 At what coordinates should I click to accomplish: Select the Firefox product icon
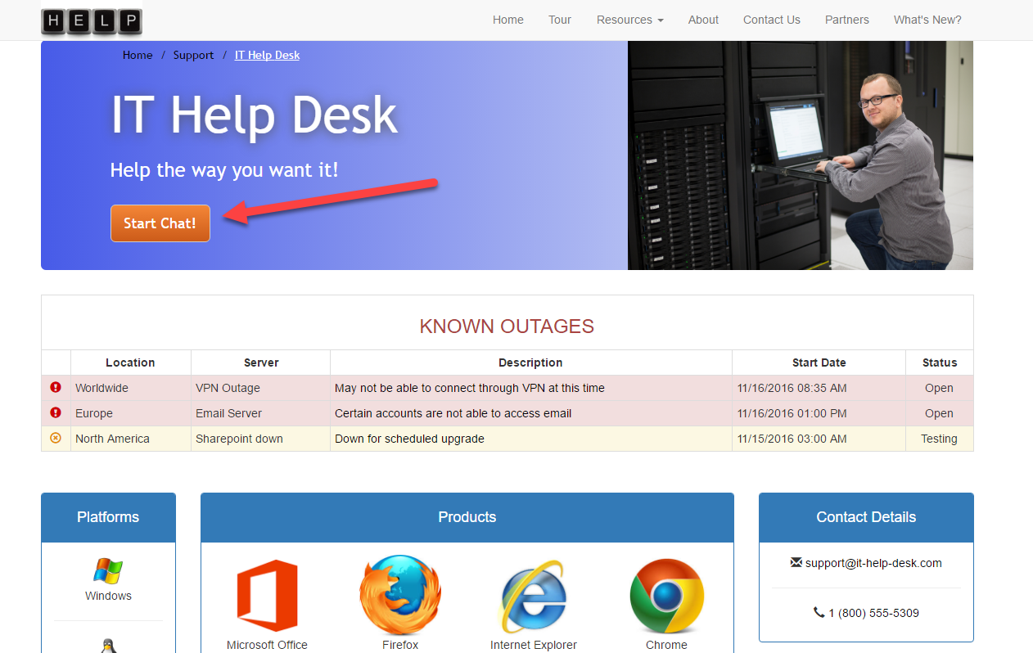(x=400, y=595)
